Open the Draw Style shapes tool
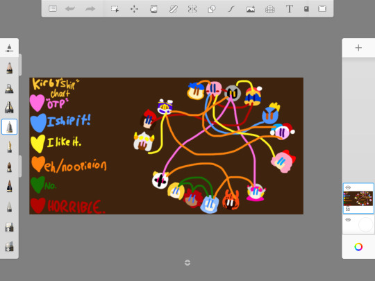 (x=212, y=9)
